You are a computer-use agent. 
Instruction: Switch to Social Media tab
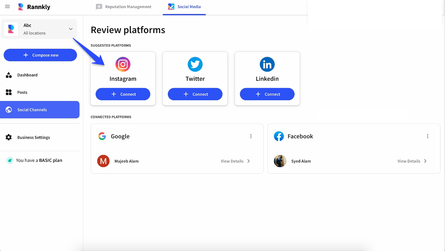click(184, 7)
